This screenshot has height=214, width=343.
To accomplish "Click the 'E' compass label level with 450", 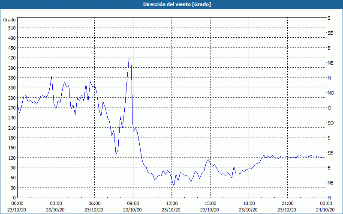I will pyautogui.click(x=329, y=48).
